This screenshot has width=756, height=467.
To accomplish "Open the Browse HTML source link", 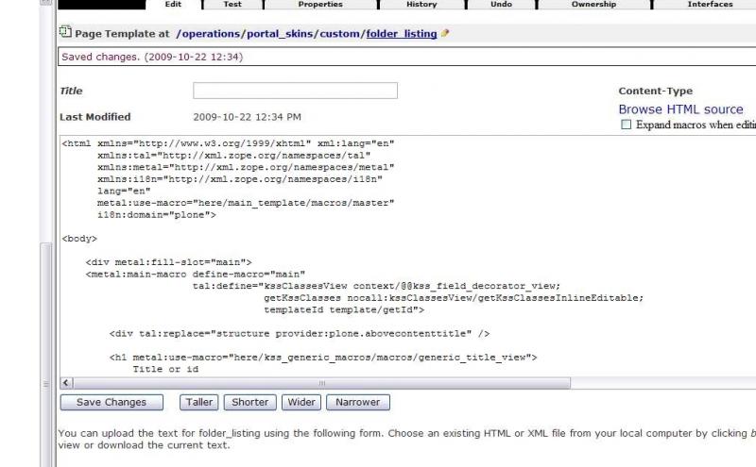I will point(680,109).
